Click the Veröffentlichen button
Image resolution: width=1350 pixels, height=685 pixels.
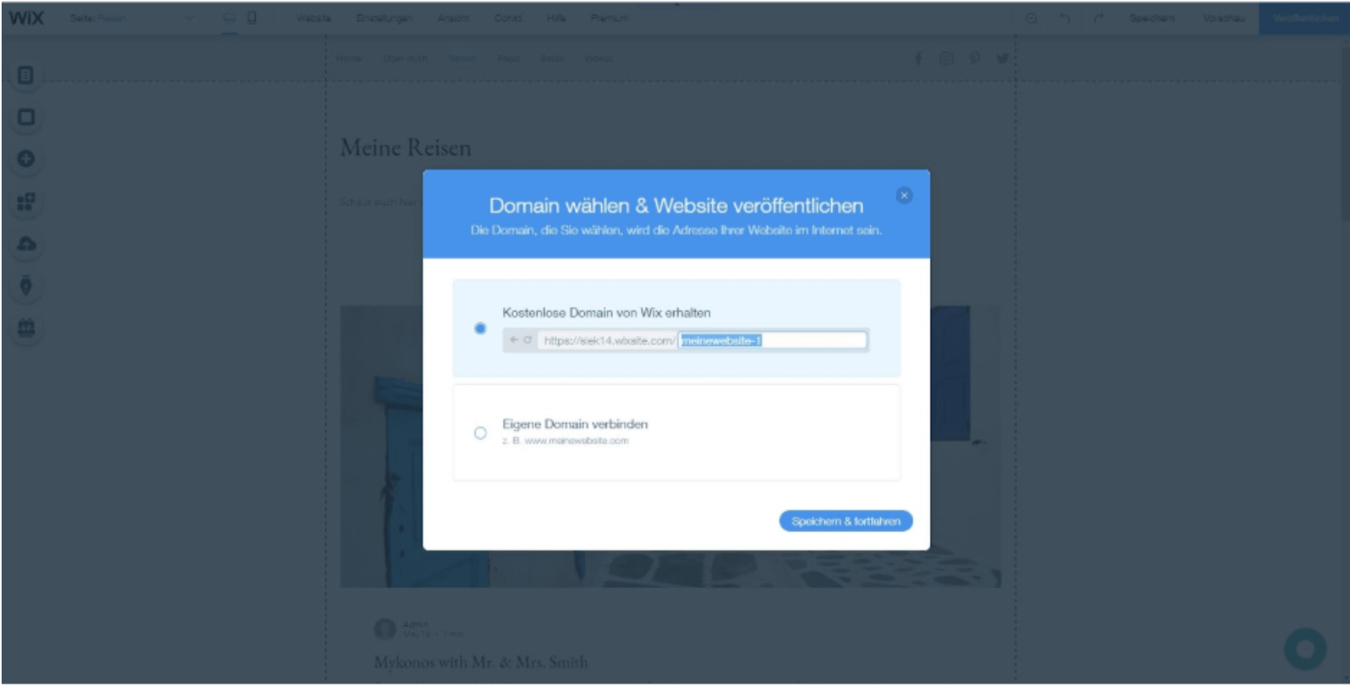click(x=1305, y=17)
